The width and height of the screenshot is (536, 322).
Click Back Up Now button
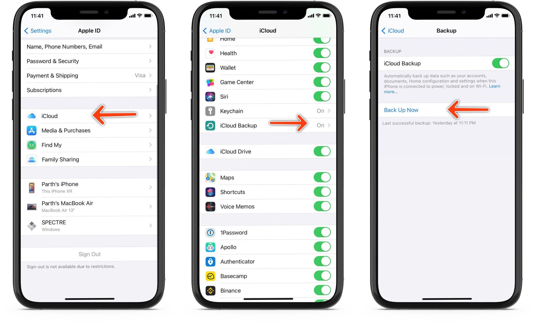(402, 110)
